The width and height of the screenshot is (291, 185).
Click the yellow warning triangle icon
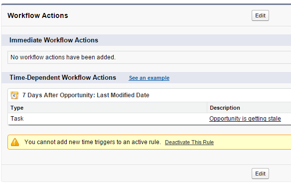[15, 142]
